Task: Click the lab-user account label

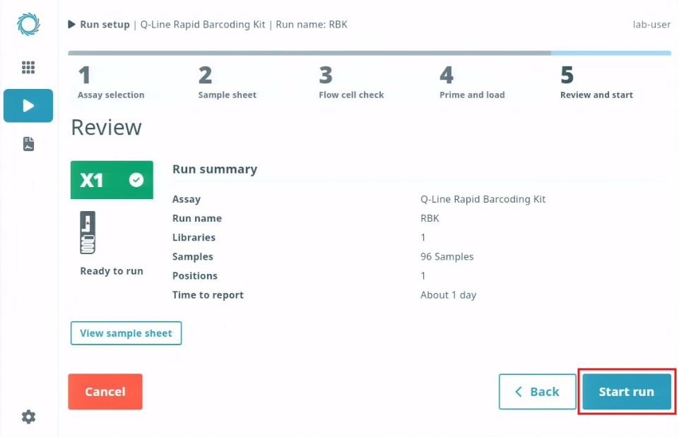Action: tap(651, 25)
